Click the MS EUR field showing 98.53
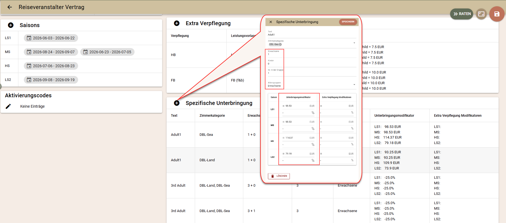Image resolution: width=506 pixels, height=223 pixels. tap(298, 122)
